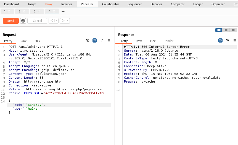Open forward history dropdown arrow

(68, 21)
